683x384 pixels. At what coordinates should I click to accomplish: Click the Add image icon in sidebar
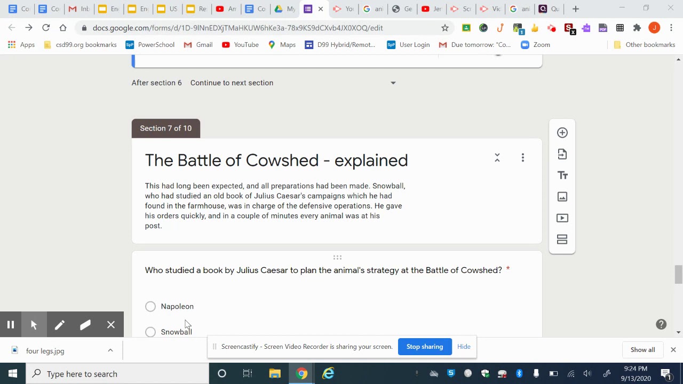[562, 197]
